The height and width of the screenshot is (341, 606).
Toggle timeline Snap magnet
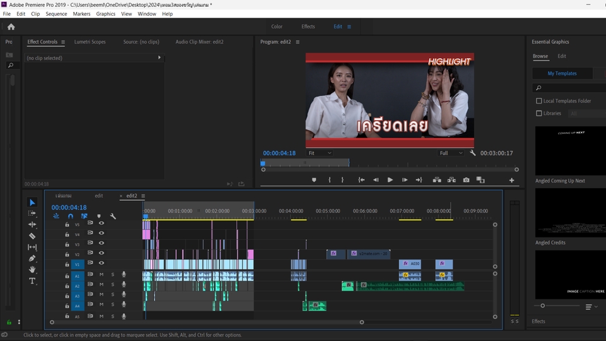[x=70, y=216]
